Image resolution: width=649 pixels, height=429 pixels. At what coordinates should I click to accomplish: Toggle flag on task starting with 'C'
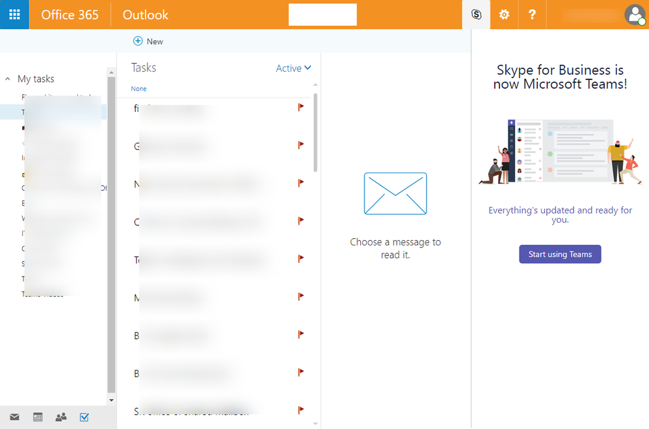coord(301,221)
